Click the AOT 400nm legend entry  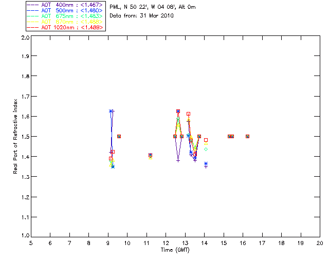tap(65, 5)
